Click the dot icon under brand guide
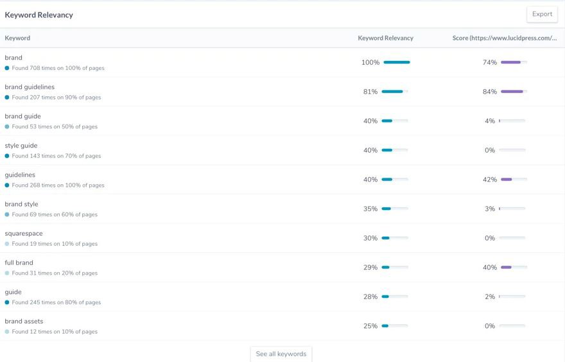 coord(7,127)
